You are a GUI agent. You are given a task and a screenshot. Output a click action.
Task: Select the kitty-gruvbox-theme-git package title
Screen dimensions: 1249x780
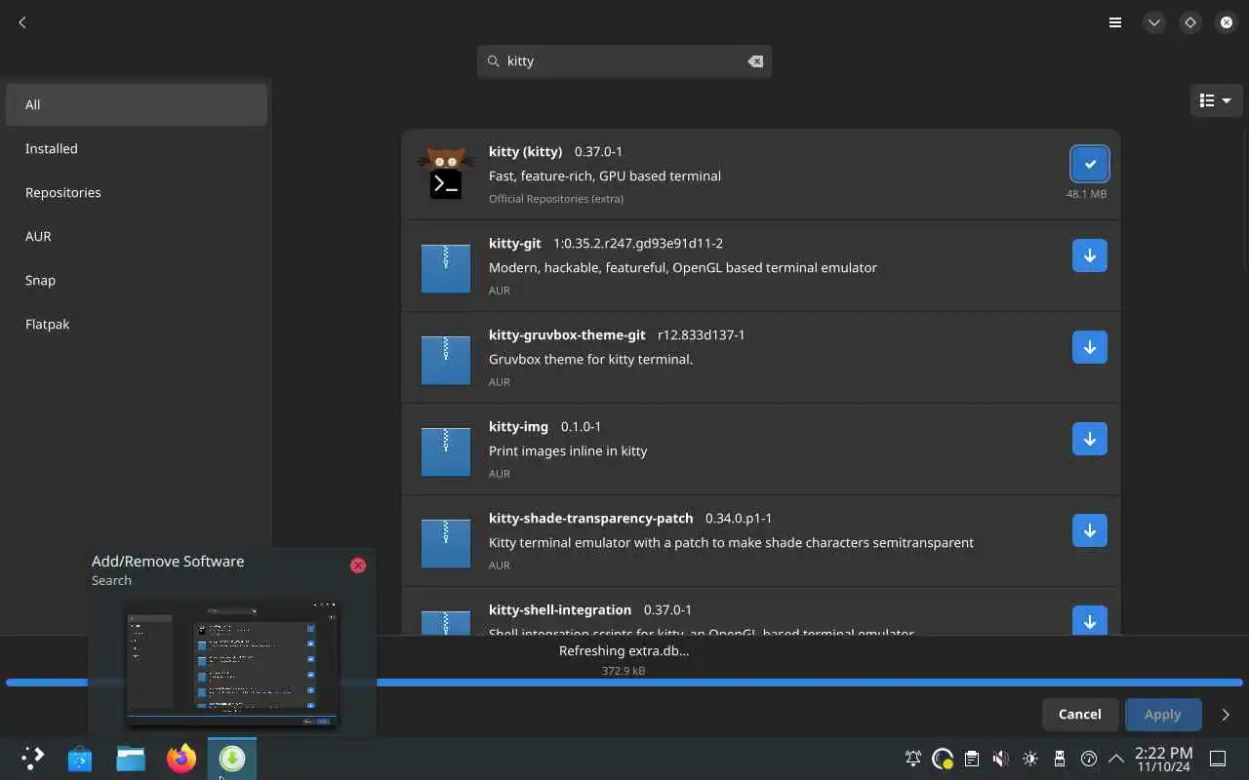(567, 334)
